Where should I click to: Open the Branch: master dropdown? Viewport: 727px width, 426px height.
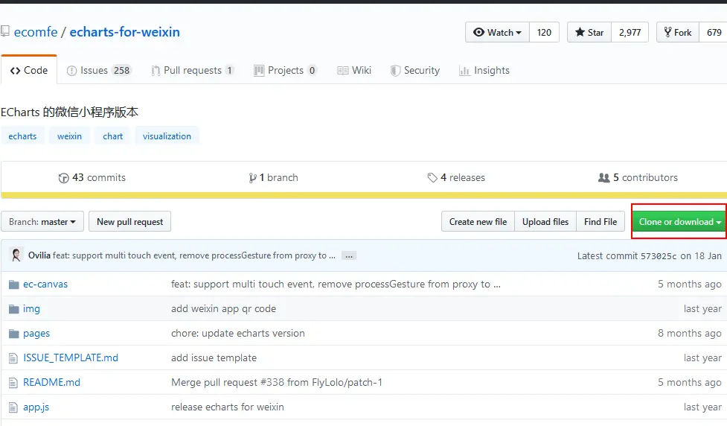42,222
